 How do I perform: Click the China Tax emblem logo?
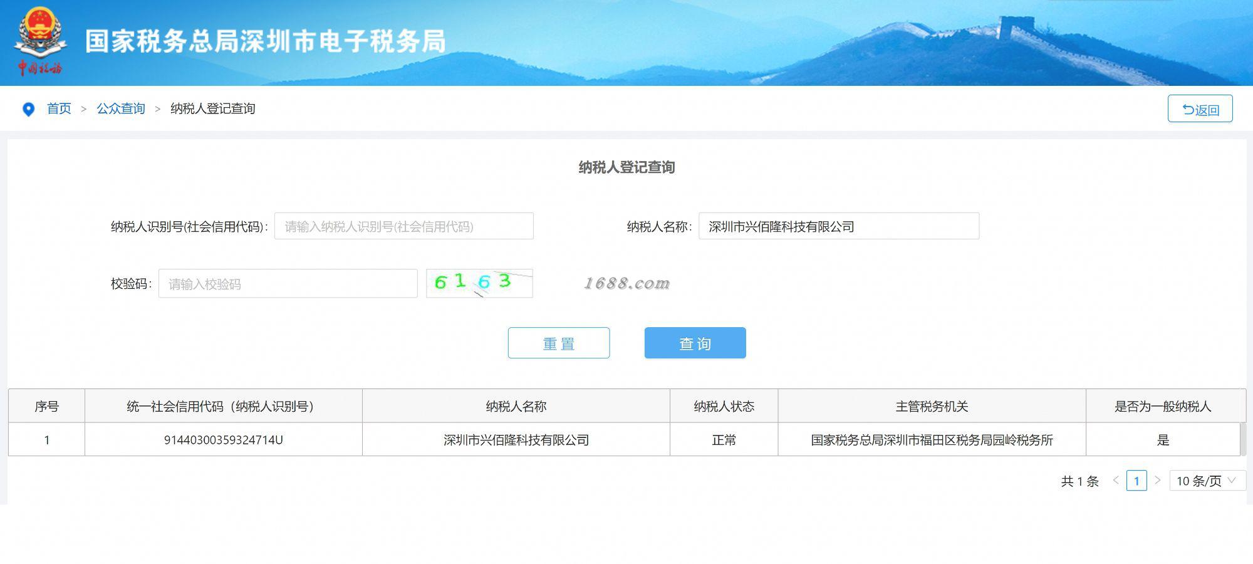tap(39, 41)
